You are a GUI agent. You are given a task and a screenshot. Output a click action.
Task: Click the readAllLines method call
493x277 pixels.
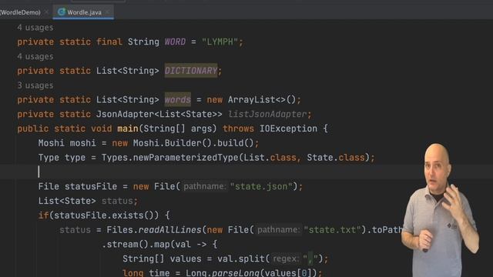169,229
